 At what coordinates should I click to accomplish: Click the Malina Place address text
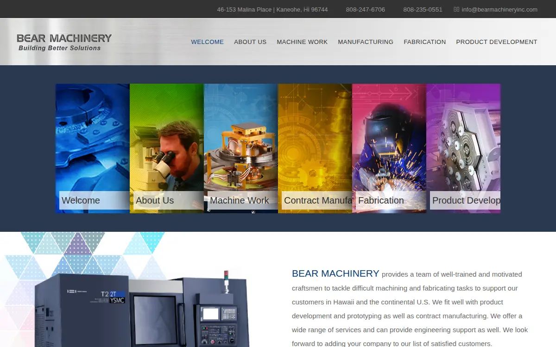pyautogui.click(x=272, y=9)
